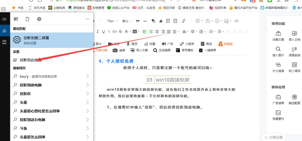302x141 pixels.
Task: Open the HTML source code view
Action: pyautogui.click(x=237, y=21)
